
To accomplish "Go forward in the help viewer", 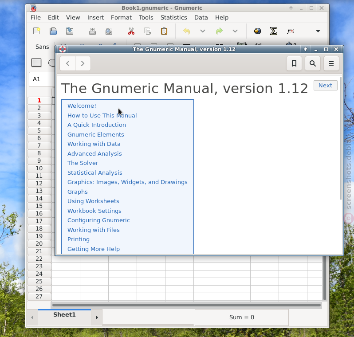I will click(83, 63).
